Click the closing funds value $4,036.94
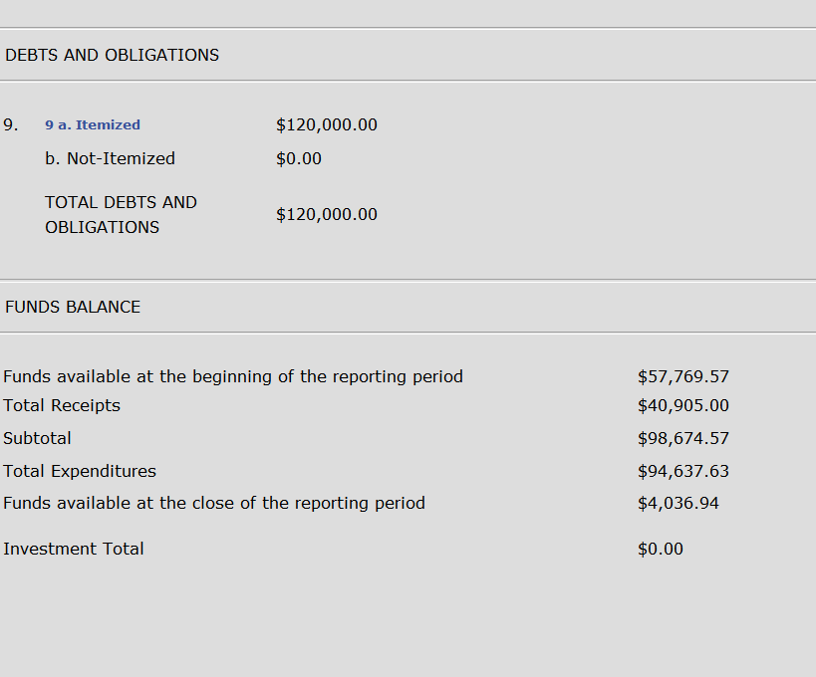816x677 pixels. (679, 504)
